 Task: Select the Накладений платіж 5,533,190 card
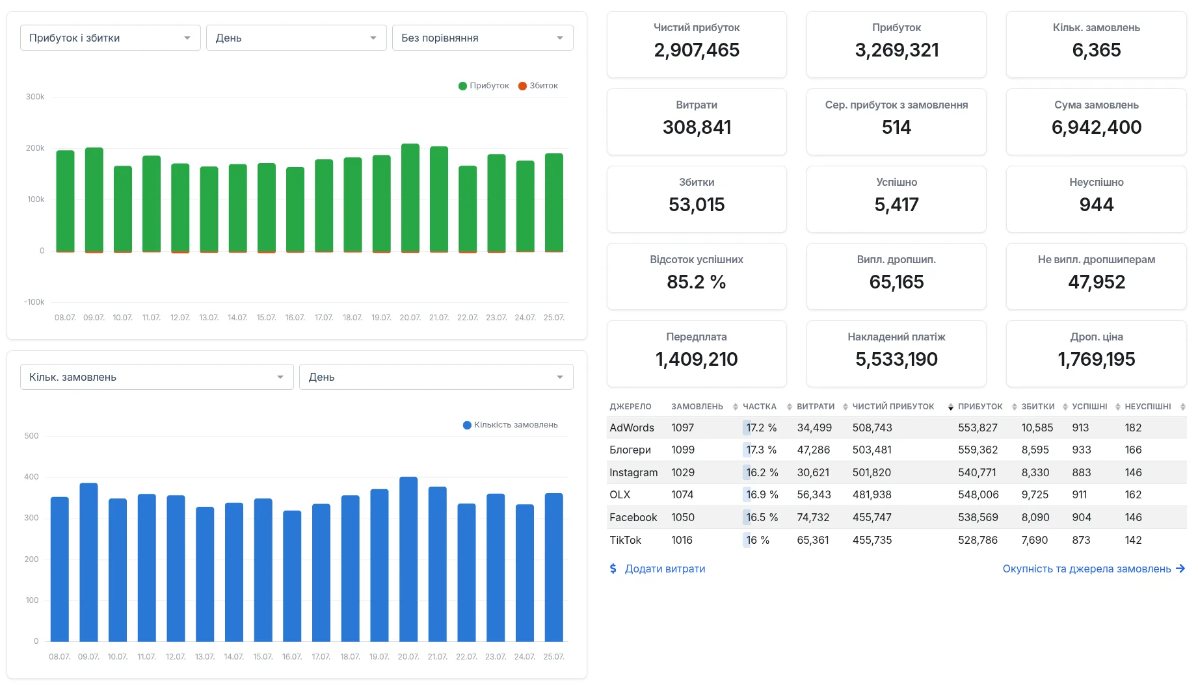click(x=896, y=353)
